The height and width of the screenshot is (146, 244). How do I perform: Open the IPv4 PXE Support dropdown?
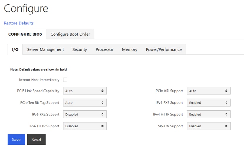tap(209, 103)
